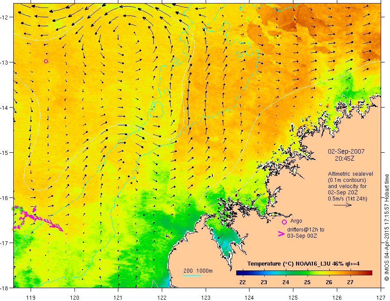This screenshot has height=301, width=390.
Task: Click the longitude axis label 122
Action: (x=162, y=297)
